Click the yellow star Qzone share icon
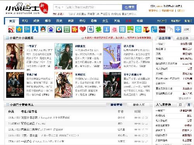 pyautogui.click(x=19, y=29)
